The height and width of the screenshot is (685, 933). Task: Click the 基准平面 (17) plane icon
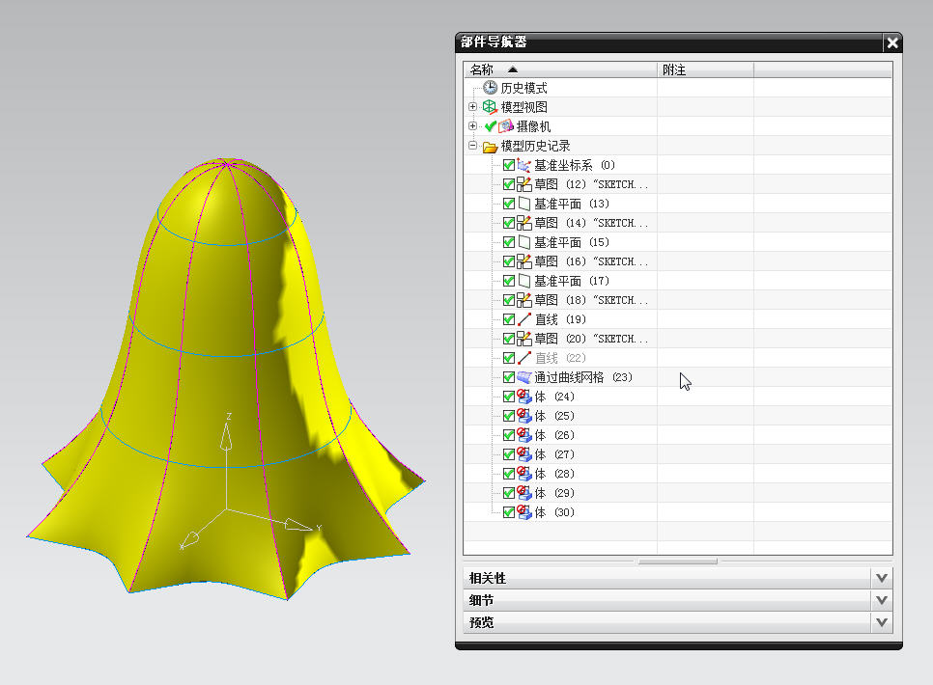[523, 281]
